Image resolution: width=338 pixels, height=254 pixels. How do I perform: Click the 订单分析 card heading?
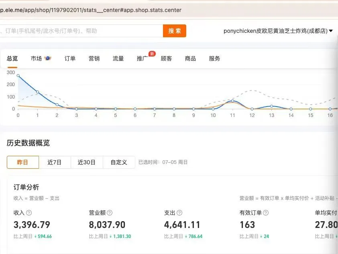coord(26,187)
